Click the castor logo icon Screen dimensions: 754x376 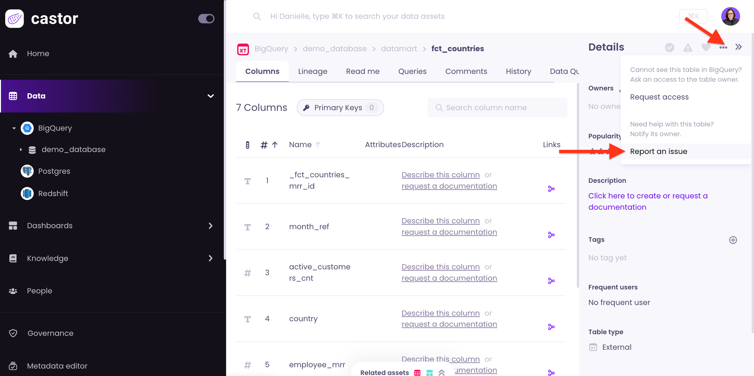click(x=15, y=18)
